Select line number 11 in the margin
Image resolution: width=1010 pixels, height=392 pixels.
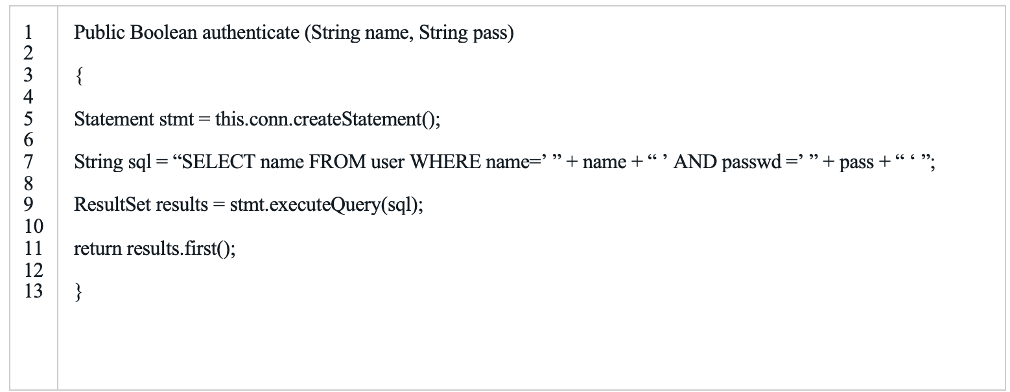coord(33,248)
